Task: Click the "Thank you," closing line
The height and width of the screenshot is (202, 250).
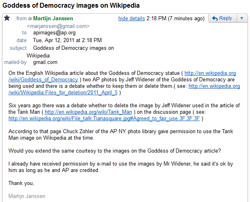Action: (21, 183)
